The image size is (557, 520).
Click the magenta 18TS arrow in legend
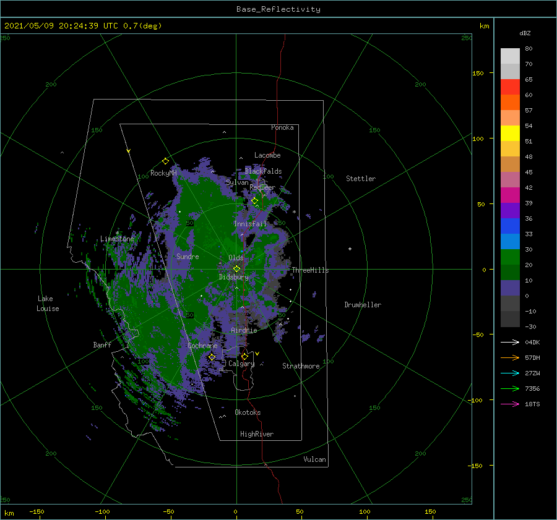(510, 404)
